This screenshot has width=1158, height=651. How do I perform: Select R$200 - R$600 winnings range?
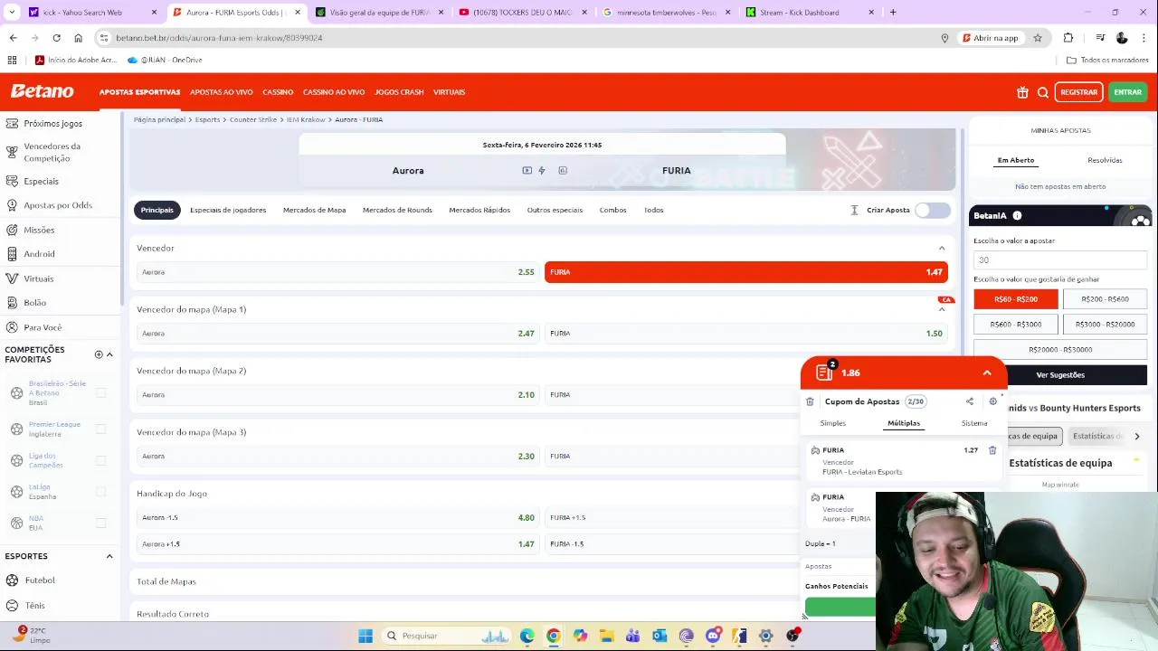tap(1105, 299)
